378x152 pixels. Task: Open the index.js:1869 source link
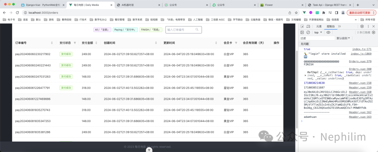click(361, 54)
